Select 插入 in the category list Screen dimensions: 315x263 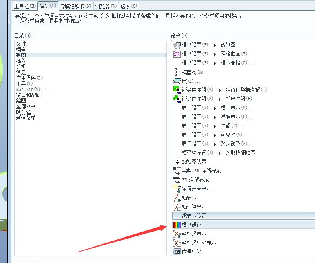[21, 61]
